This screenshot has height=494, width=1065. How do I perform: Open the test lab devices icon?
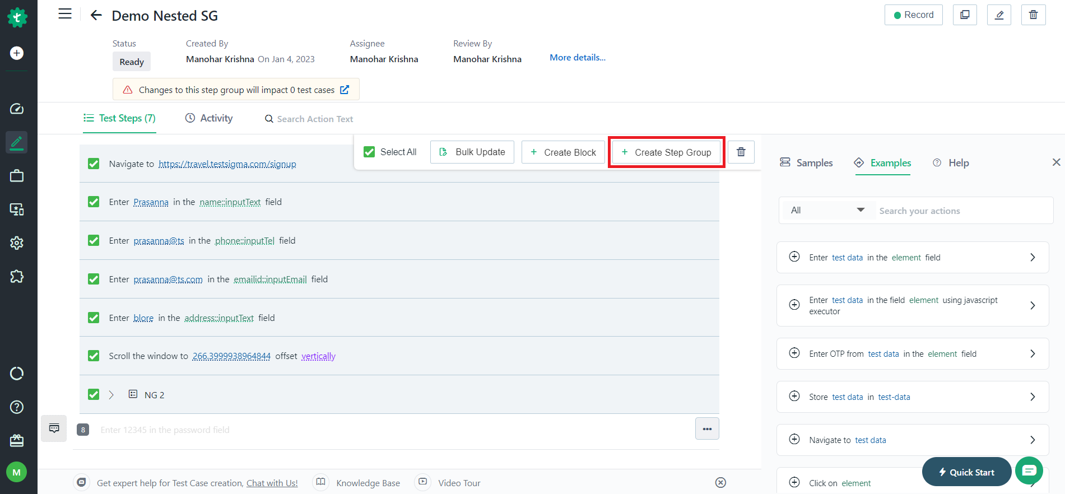17,209
